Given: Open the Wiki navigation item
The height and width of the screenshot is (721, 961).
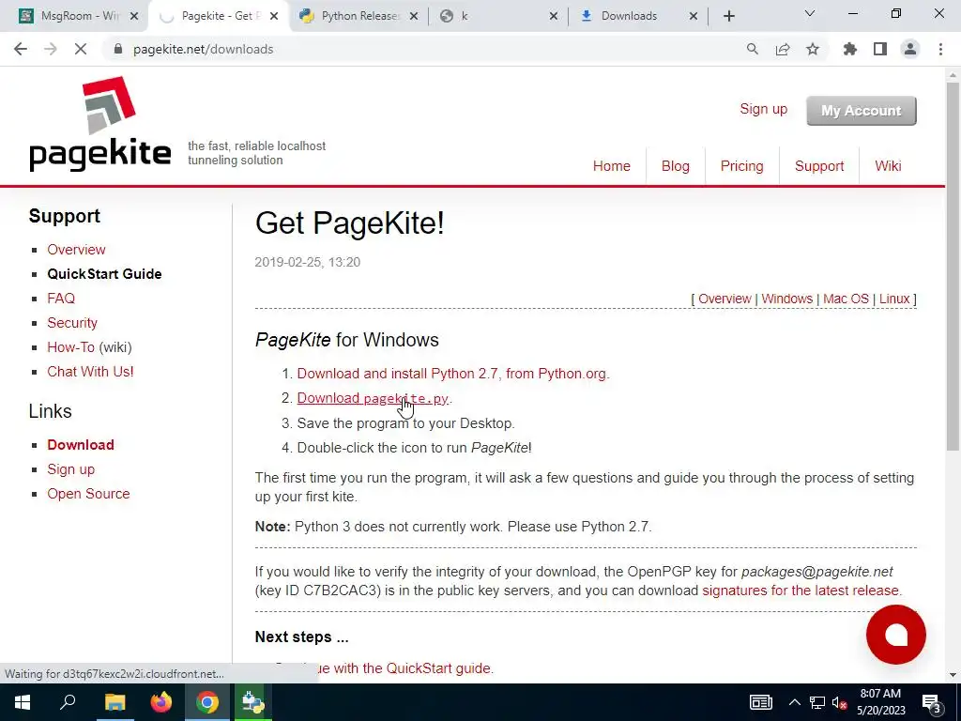Looking at the screenshot, I should (x=888, y=166).
